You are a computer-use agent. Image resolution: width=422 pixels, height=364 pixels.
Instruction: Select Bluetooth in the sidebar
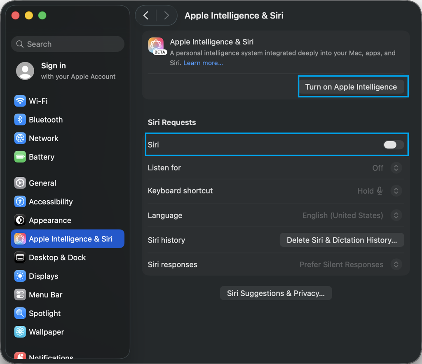click(x=68, y=120)
